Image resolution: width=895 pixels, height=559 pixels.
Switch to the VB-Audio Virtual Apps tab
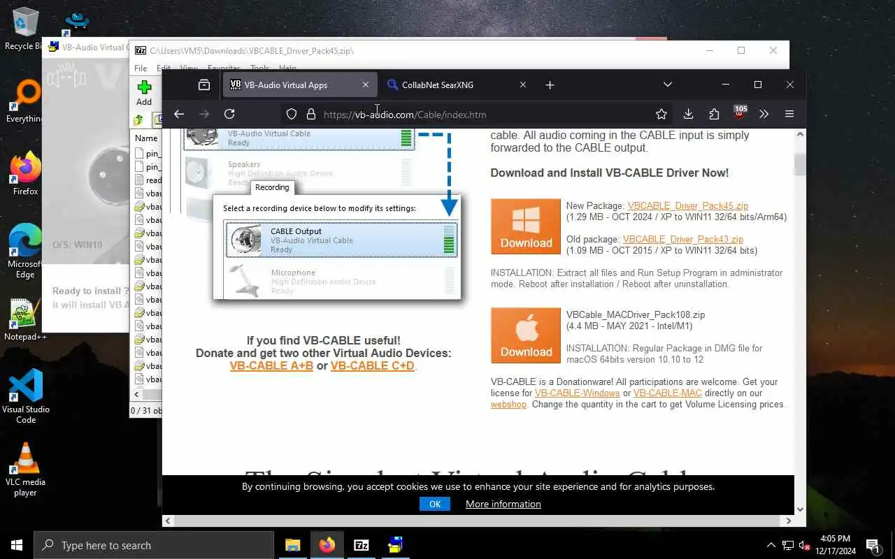tap(301, 85)
